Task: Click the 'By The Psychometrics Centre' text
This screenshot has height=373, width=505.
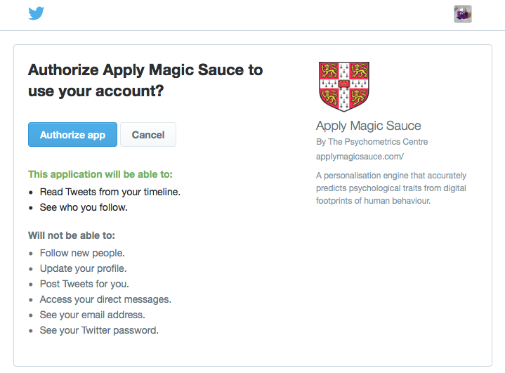Action: pos(372,142)
